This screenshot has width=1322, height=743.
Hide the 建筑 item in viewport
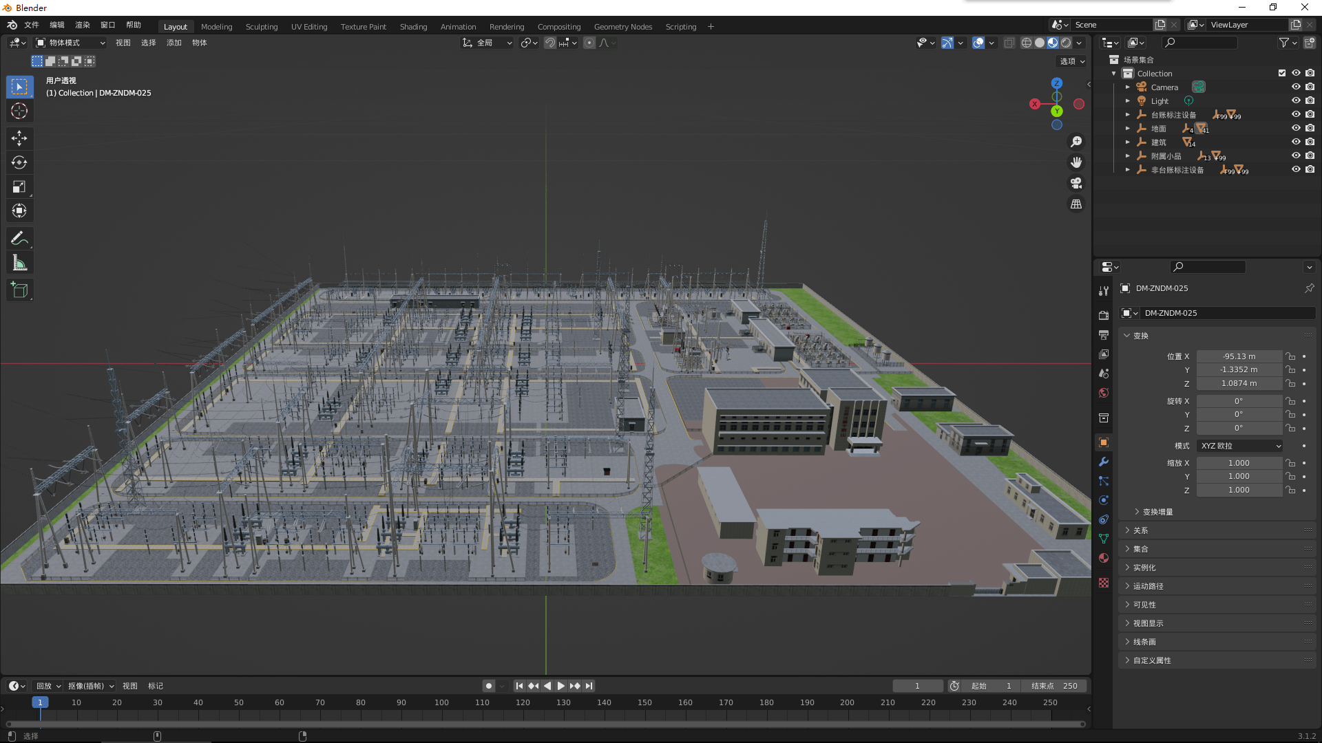click(x=1296, y=142)
